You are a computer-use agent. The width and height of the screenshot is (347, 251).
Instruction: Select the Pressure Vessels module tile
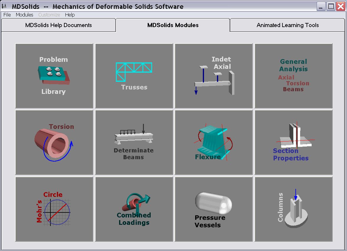click(x=214, y=209)
